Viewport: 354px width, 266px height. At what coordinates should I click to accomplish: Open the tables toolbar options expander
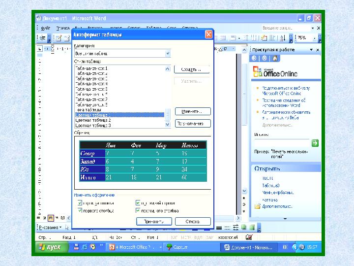pyautogui.click(x=291, y=38)
